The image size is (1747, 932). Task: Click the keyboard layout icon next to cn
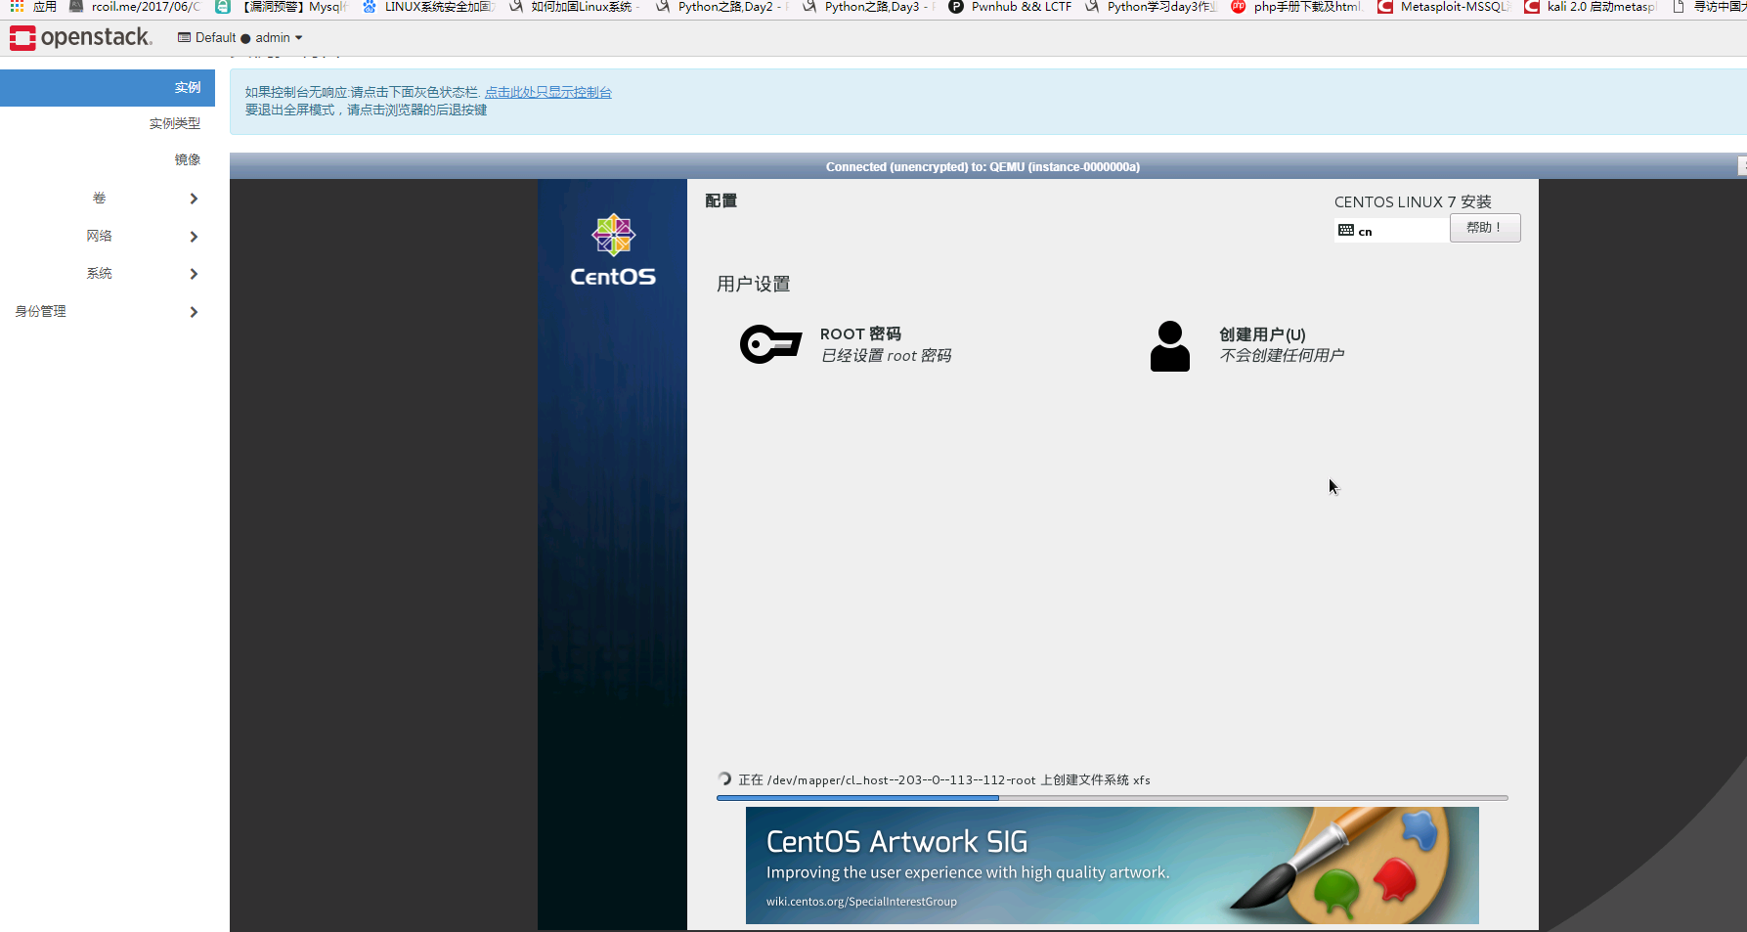[x=1346, y=231]
